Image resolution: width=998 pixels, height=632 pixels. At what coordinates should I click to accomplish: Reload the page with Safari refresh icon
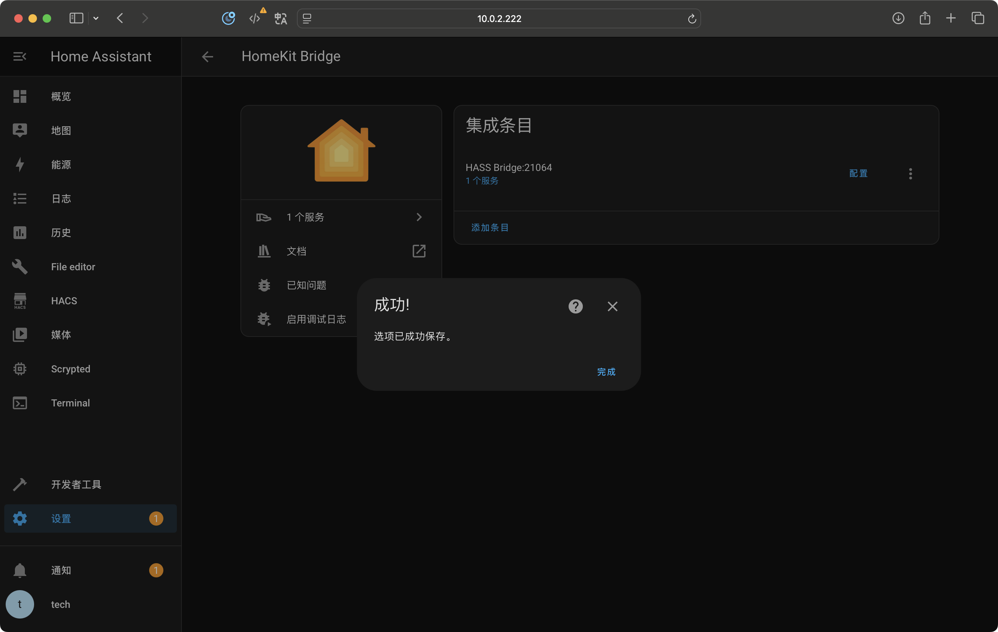coord(692,19)
